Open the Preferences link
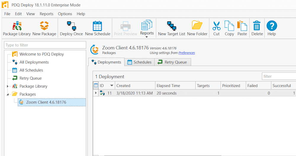Screen dimensions: 296x156 (187, 53)
